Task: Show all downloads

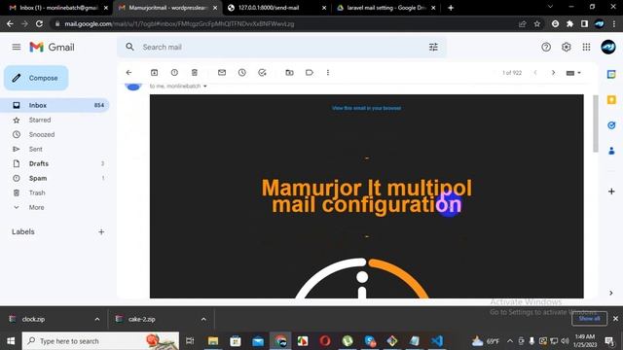Action: (x=589, y=319)
